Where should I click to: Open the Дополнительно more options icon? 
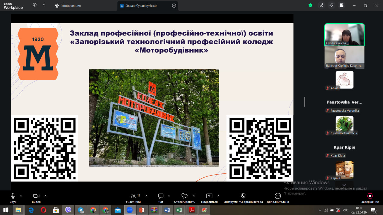click(x=278, y=196)
